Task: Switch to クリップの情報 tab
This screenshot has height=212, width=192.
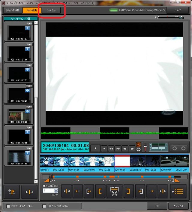Action: pos(13,10)
